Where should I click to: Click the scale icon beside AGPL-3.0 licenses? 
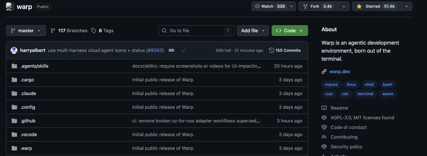tap(324, 118)
